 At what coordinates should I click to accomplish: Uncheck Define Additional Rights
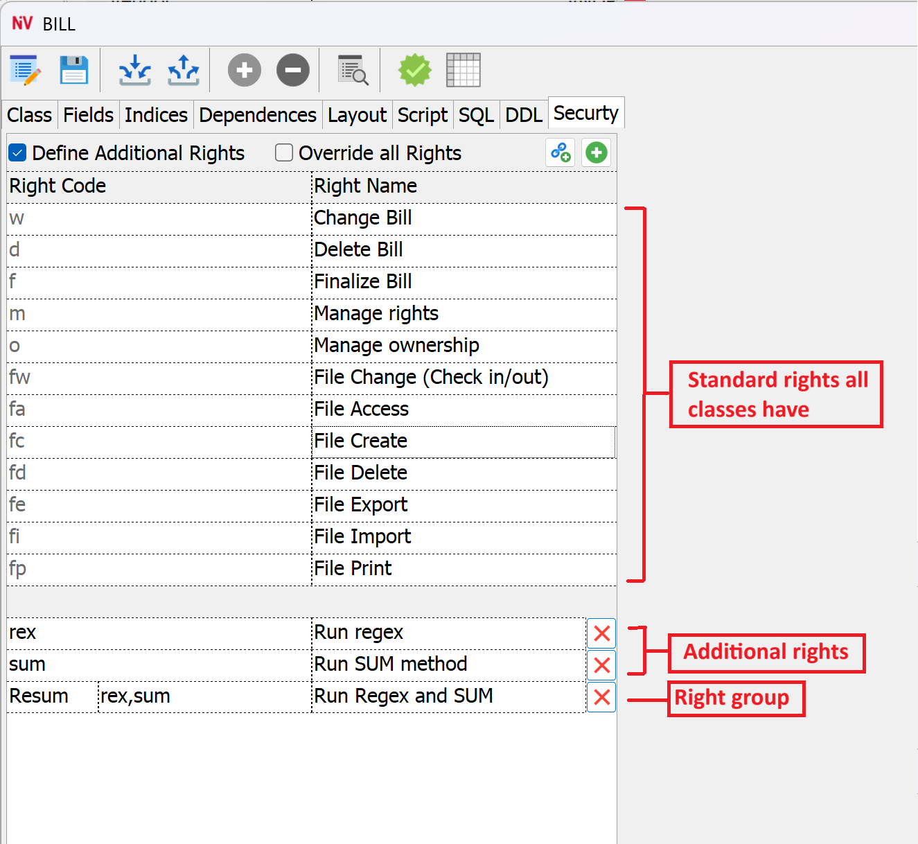click(17, 153)
